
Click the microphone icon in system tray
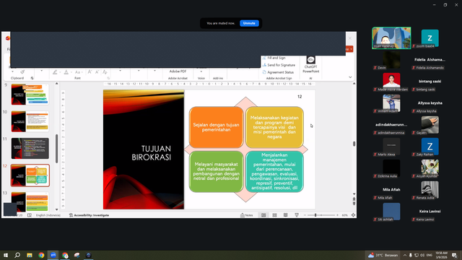tap(411, 255)
